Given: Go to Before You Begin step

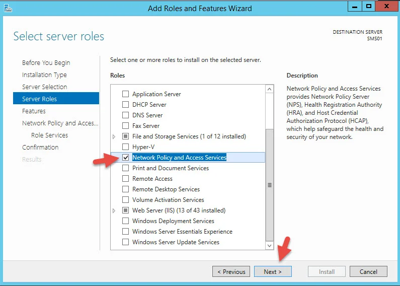Looking at the screenshot, I should 46,63.
